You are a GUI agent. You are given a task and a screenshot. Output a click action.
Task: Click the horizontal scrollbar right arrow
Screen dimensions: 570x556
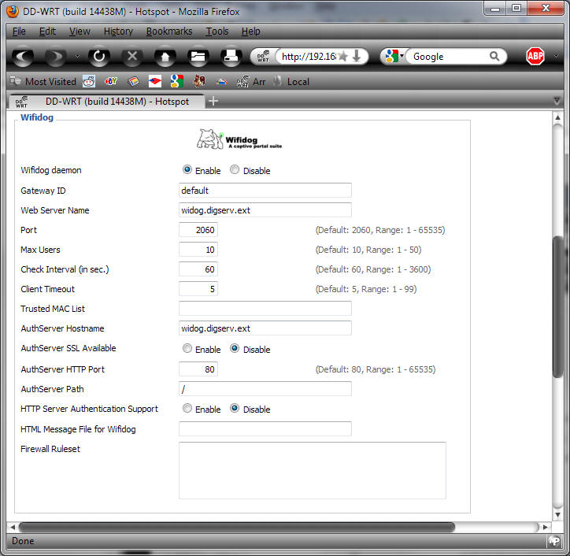(x=545, y=527)
